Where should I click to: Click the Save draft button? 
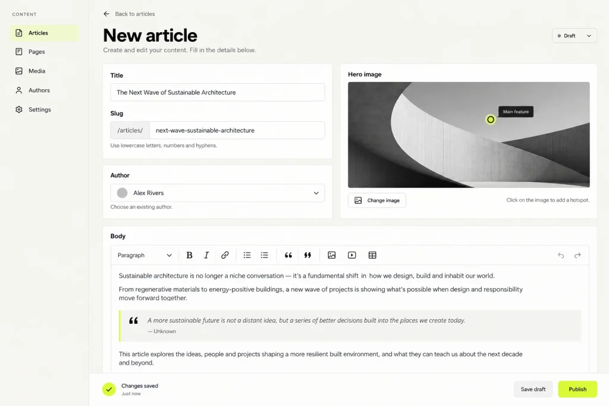(x=533, y=389)
